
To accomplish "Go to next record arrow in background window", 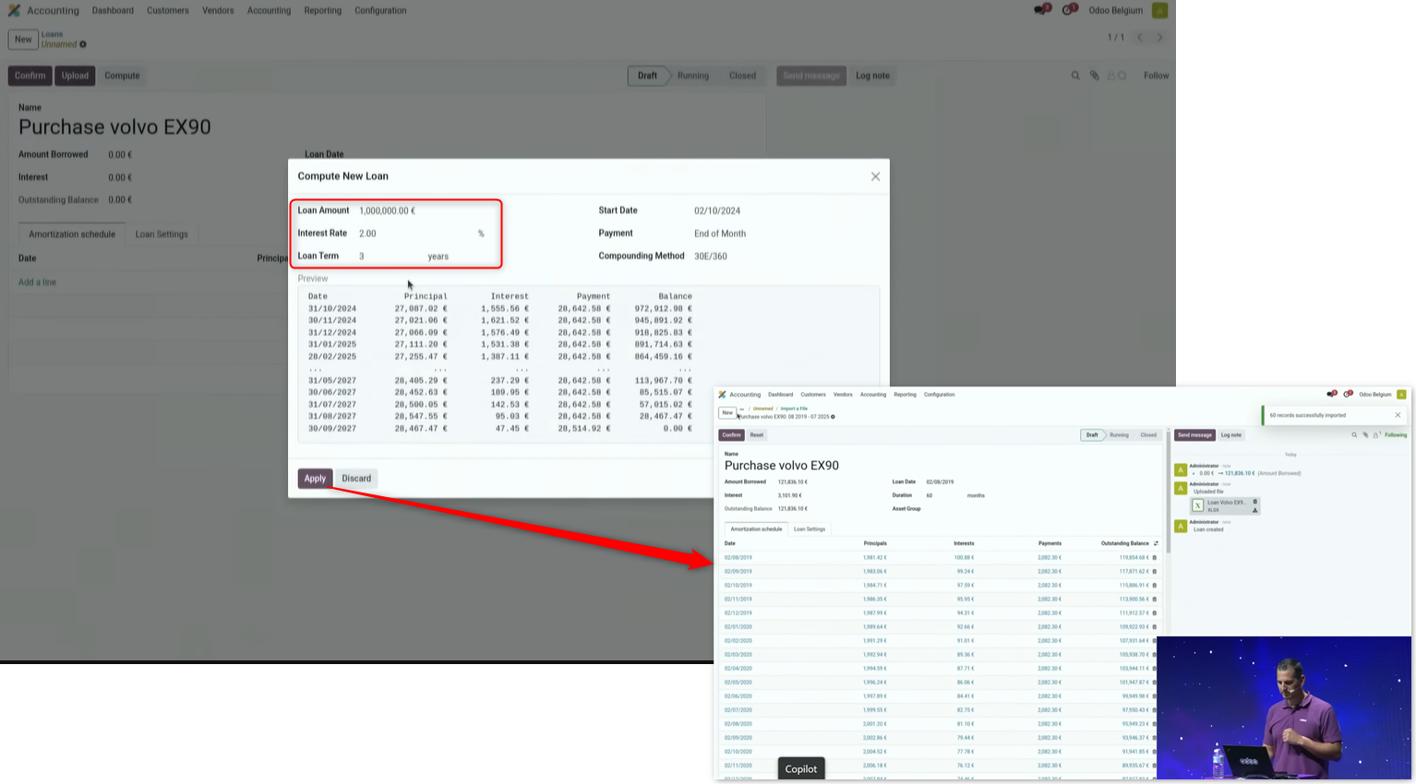I will coord(1160,38).
